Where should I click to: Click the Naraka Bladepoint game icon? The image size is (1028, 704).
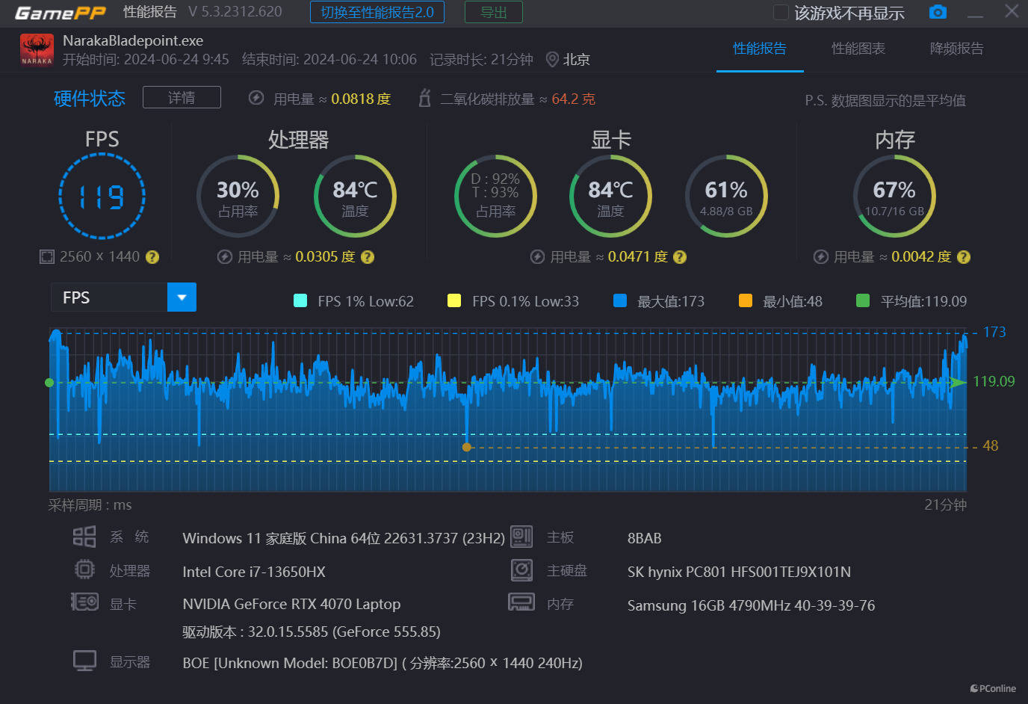tap(37, 50)
